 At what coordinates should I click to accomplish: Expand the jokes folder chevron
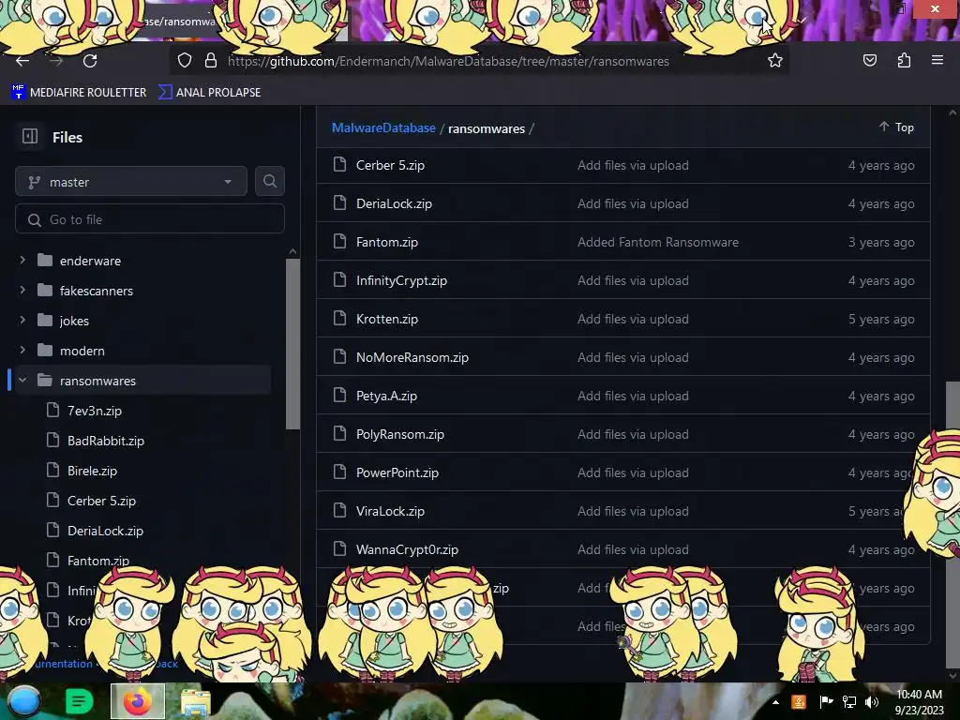[x=22, y=320]
